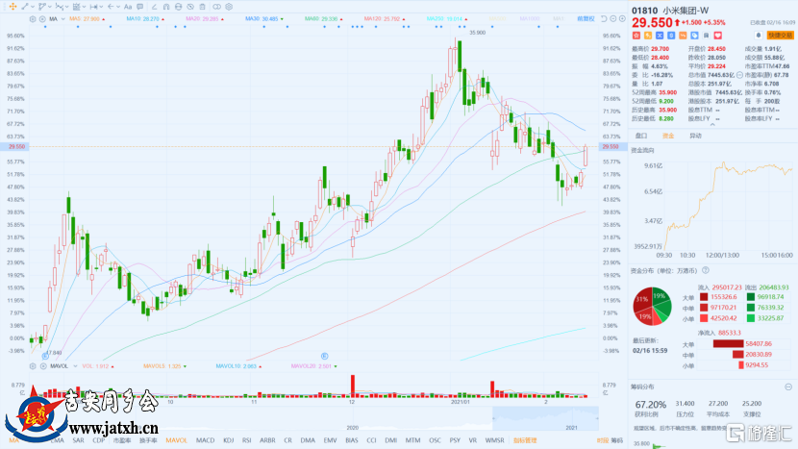Select the Aa text annotation tool
The width and height of the screenshot is (798, 449).
[x=128, y=7]
